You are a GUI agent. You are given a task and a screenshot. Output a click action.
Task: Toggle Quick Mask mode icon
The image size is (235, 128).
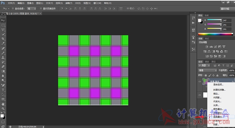3,122
